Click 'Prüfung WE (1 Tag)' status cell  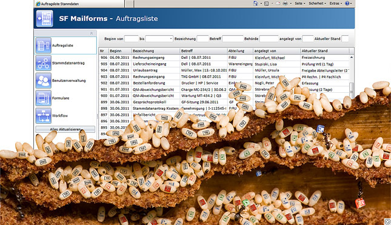tap(318, 64)
